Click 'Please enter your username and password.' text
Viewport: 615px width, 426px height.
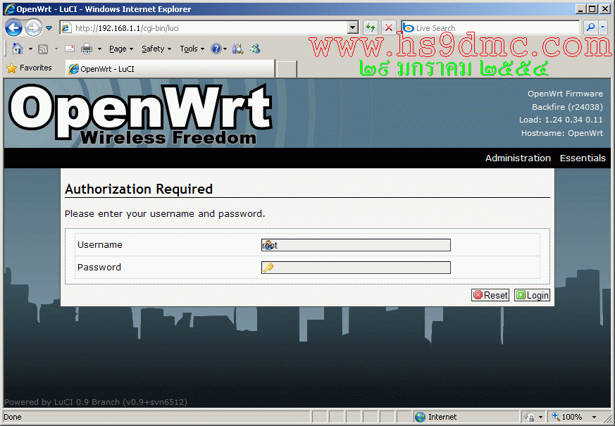pyautogui.click(x=165, y=213)
